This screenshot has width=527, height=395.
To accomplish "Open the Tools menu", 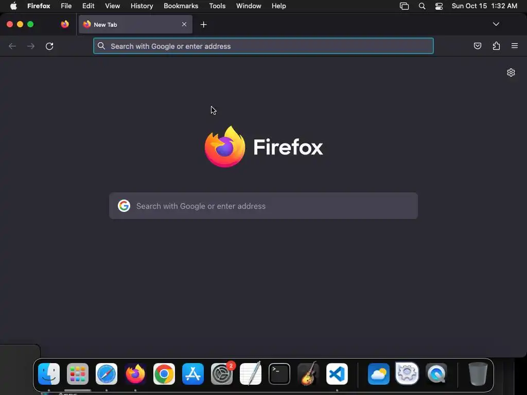I will (x=218, y=6).
